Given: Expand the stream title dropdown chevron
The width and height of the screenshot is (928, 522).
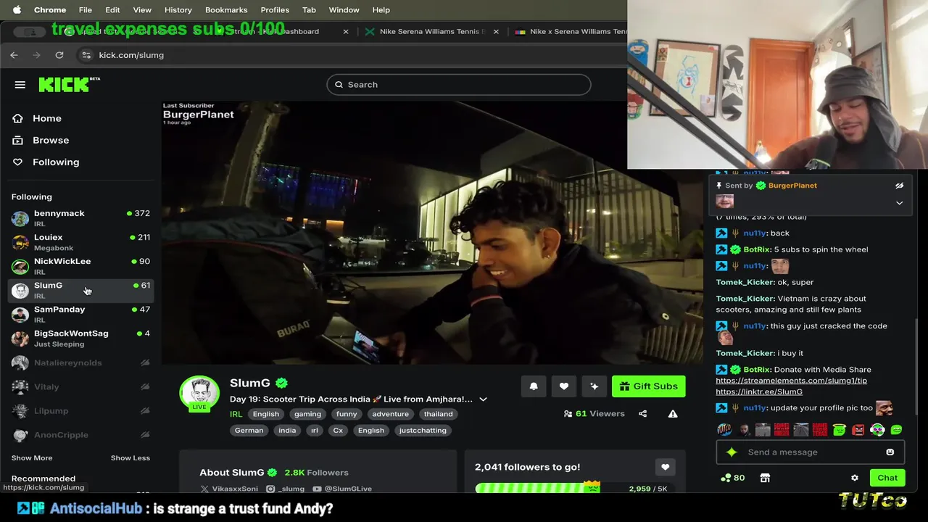Looking at the screenshot, I should tap(483, 399).
